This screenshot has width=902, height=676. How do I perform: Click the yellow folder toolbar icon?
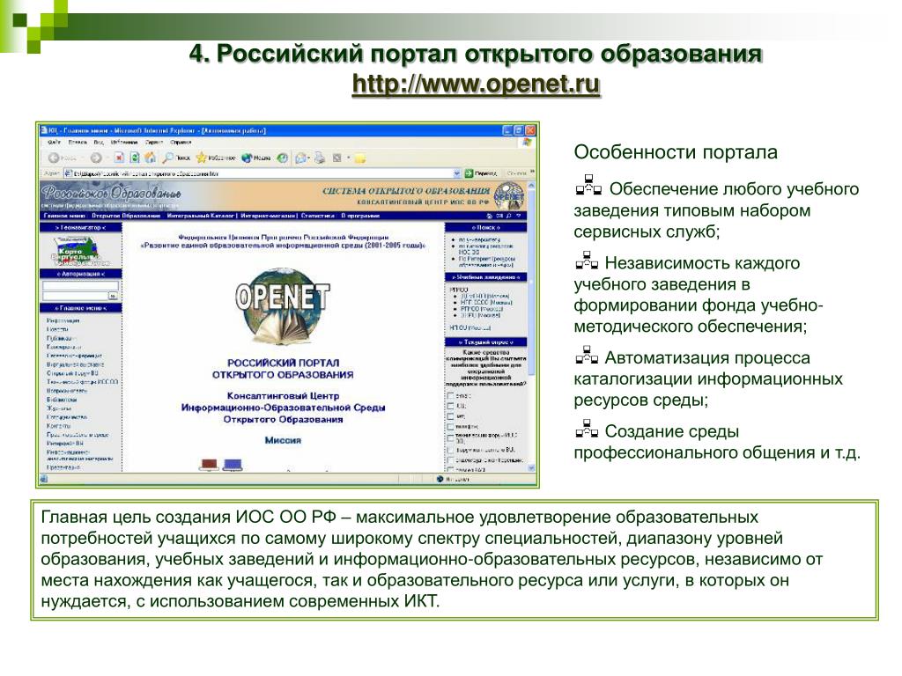pyautogui.click(x=360, y=158)
